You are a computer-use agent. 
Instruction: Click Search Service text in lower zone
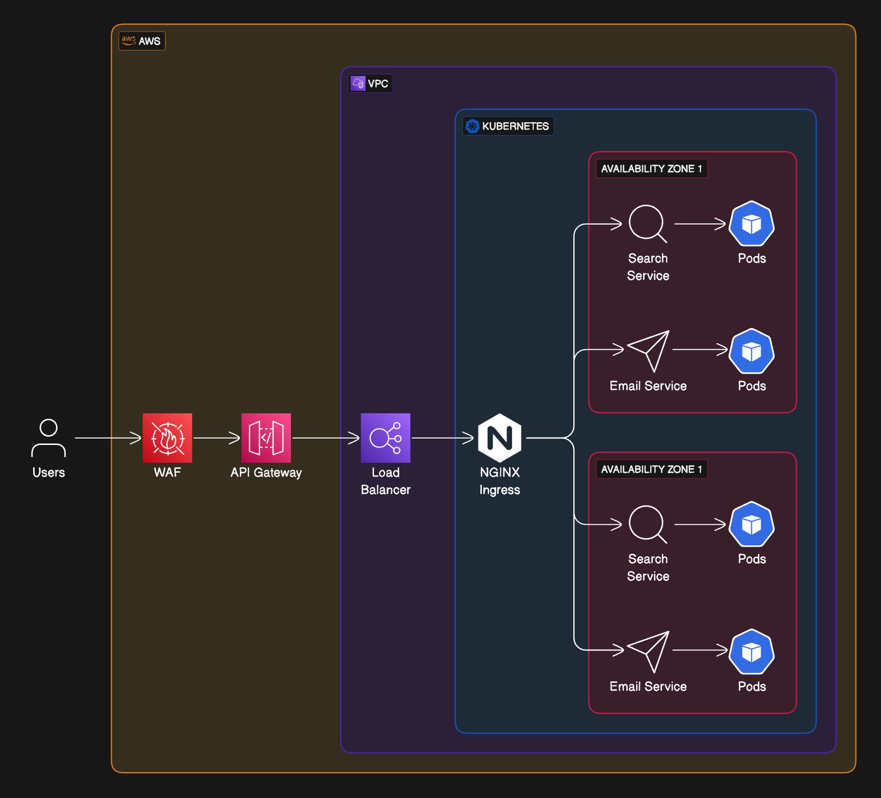click(648, 567)
